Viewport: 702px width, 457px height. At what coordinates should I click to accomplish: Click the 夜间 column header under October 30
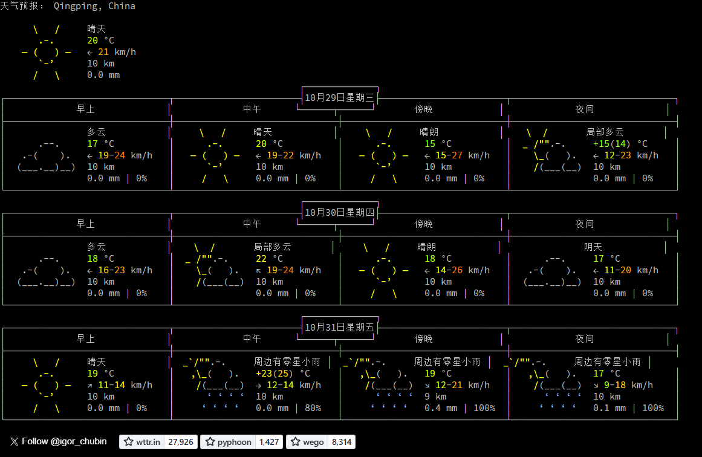584,224
